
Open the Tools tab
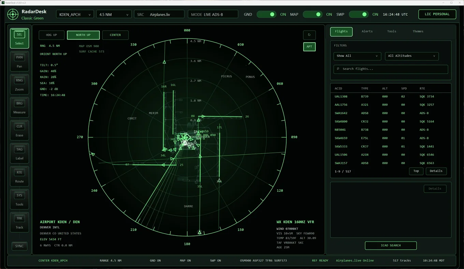392,31
